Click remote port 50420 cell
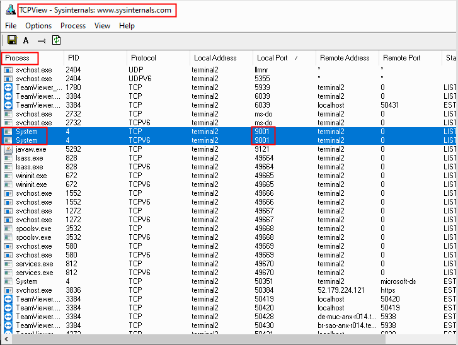This screenshot has width=458, height=345. point(390,299)
